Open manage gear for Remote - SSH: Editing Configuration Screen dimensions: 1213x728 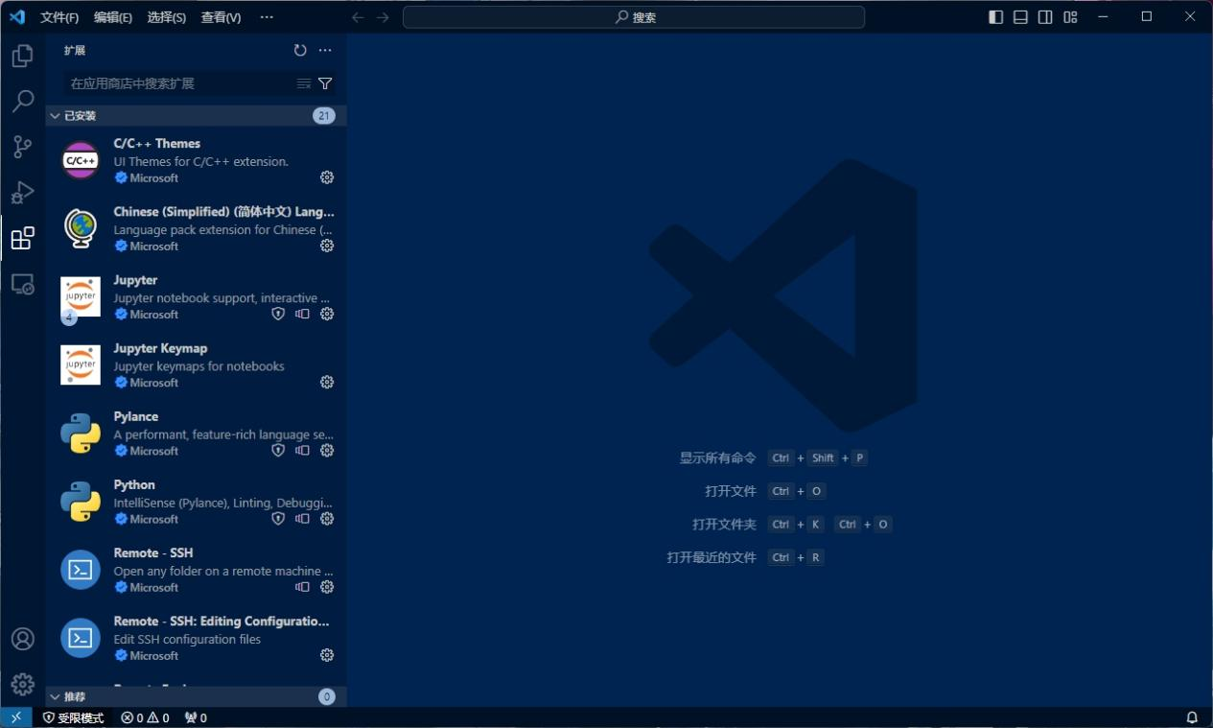[x=327, y=655]
